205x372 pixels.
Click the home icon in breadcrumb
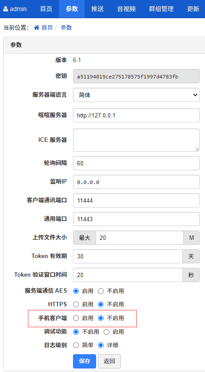(x=36, y=28)
